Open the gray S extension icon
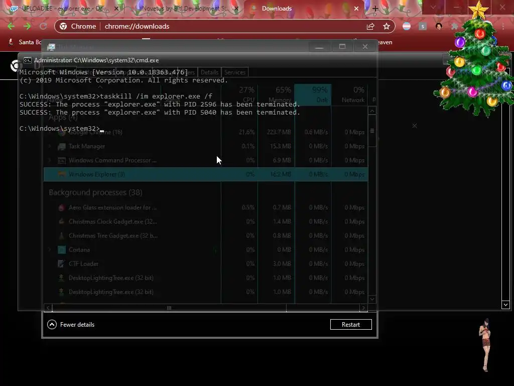This screenshot has width=514, height=386. [x=423, y=26]
